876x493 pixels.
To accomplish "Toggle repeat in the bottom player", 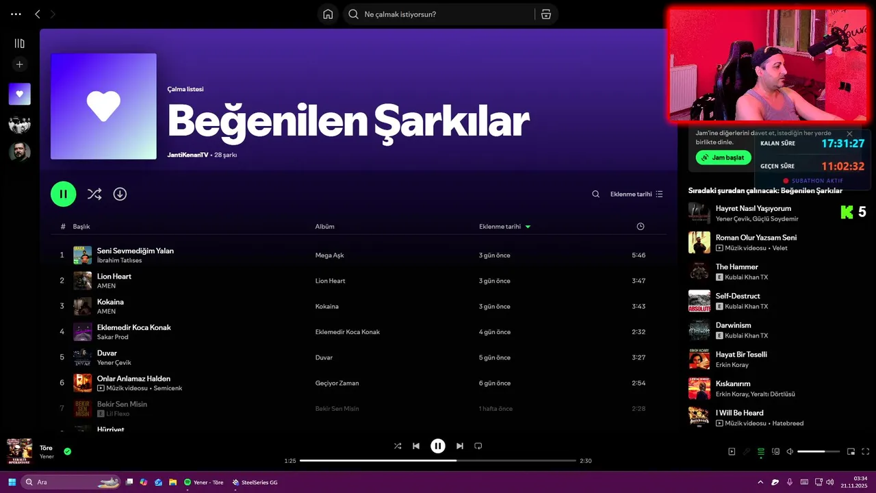I will tap(478, 446).
